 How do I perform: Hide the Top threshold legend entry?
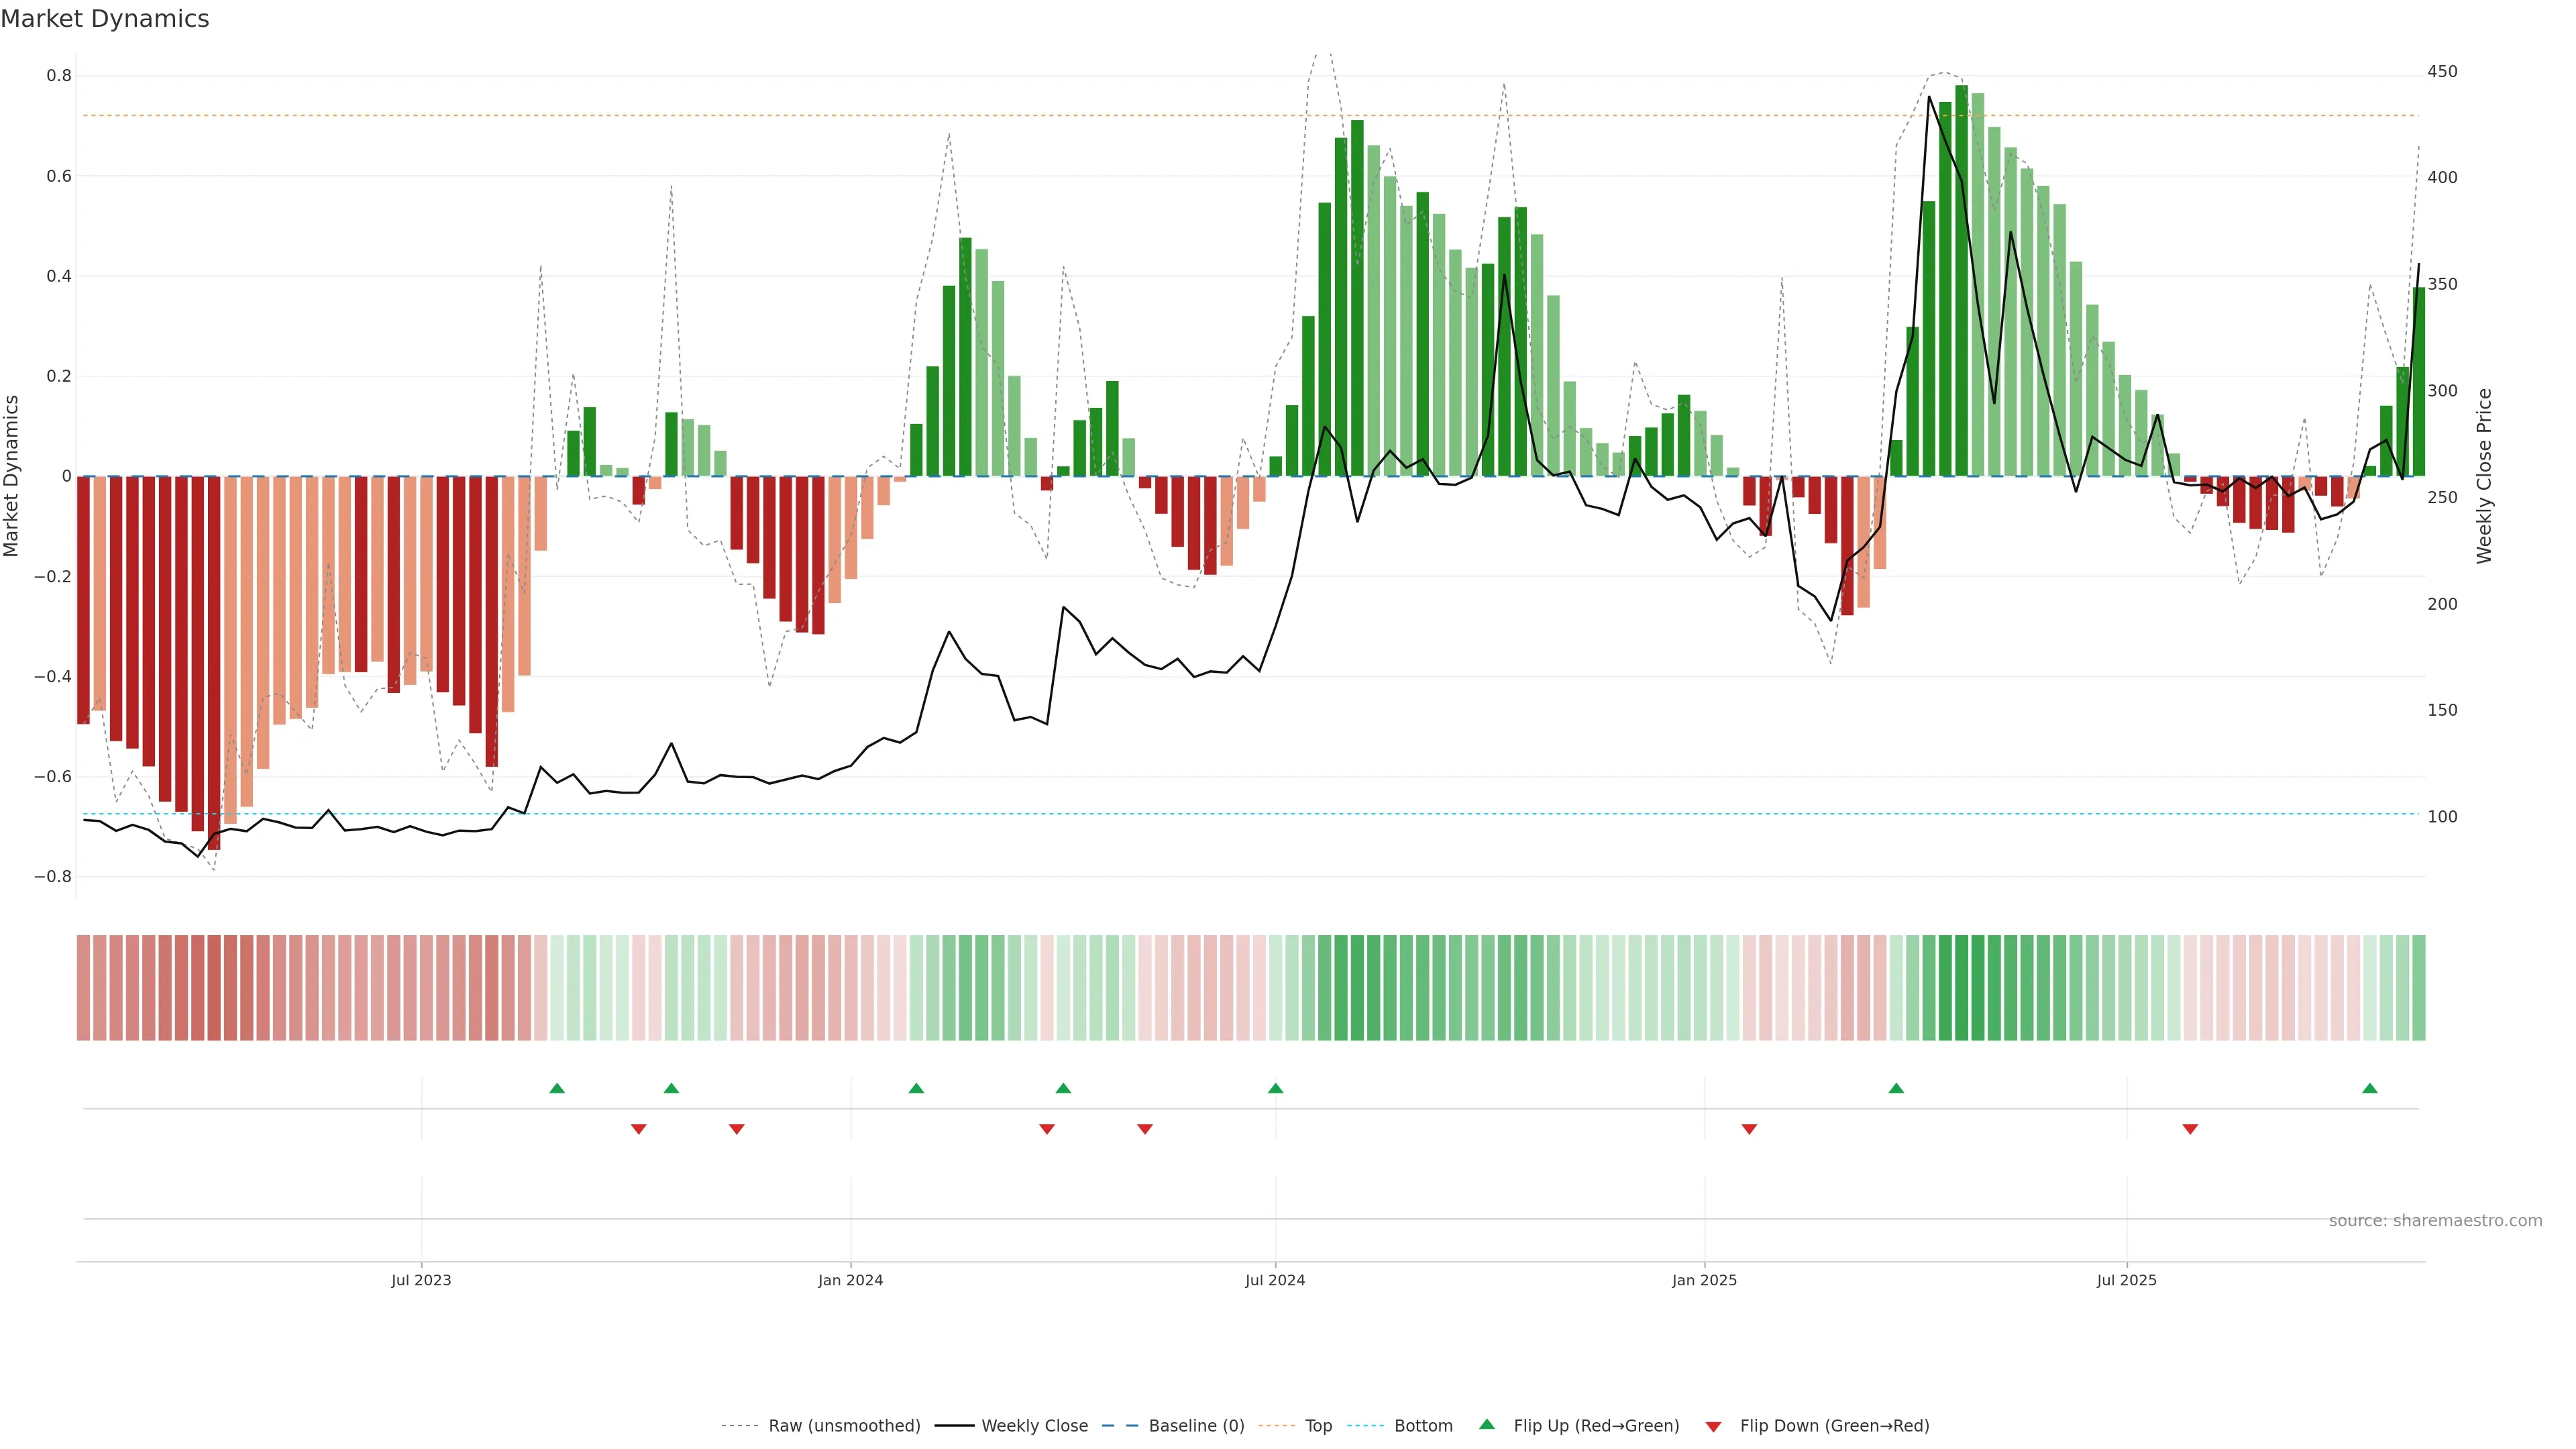click(x=1318, y=1426)
